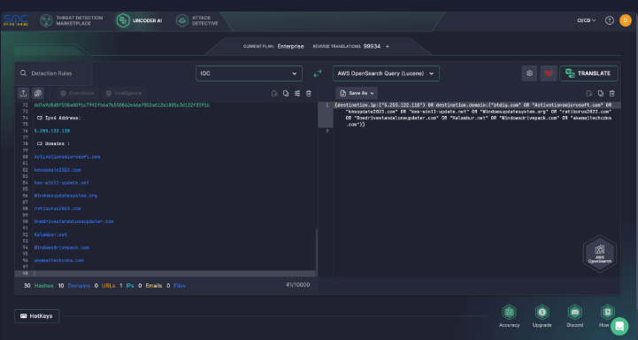Click the akamaitechcdns.com line
This screenshot has height=340, width=638.
pyautogui.click(x=59, y=260)
